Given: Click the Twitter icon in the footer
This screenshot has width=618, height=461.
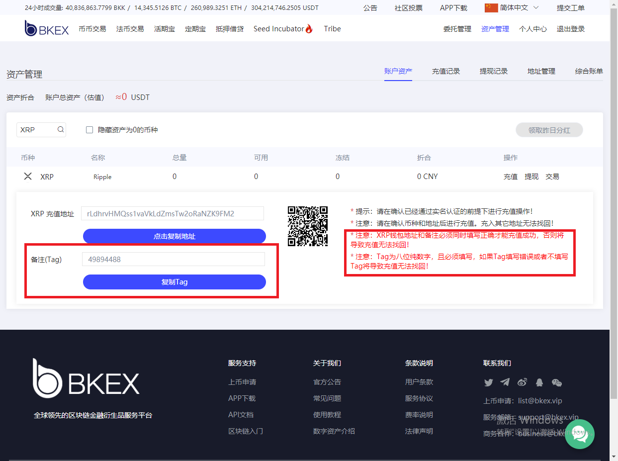Looking at the screenshot, I should [489, 382].
